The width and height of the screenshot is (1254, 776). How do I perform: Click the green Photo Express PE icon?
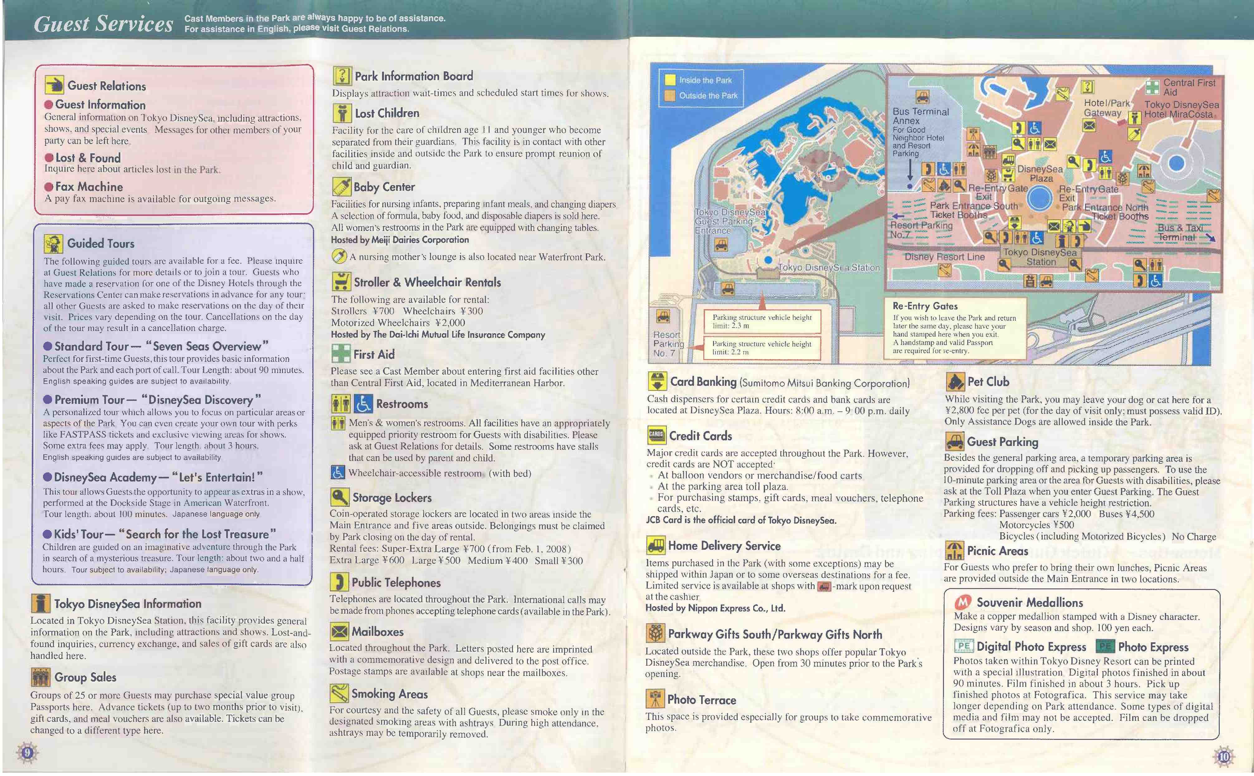[1105, 646]
